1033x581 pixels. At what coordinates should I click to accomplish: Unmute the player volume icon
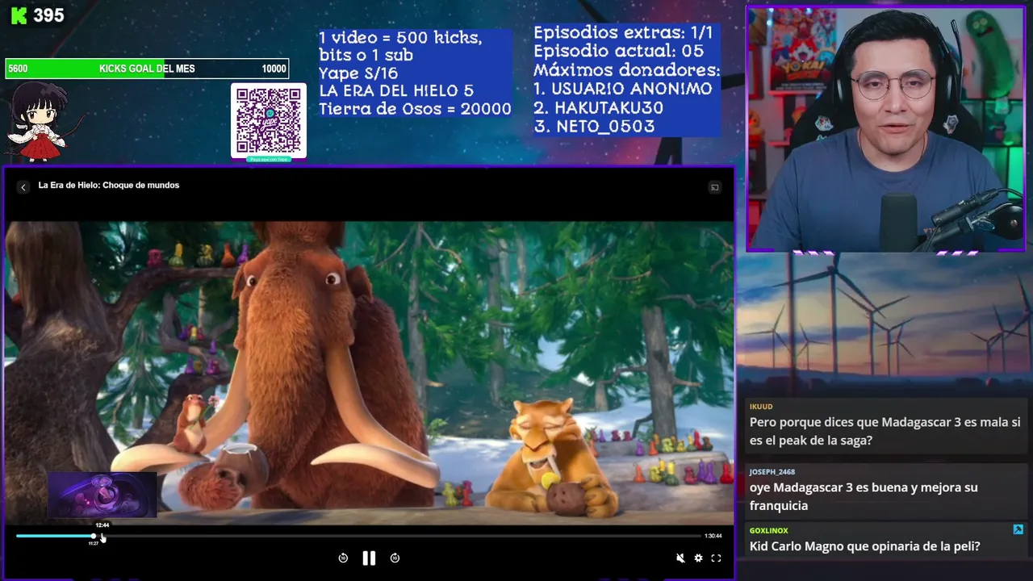pyautogui.click(x=680, y=558)
